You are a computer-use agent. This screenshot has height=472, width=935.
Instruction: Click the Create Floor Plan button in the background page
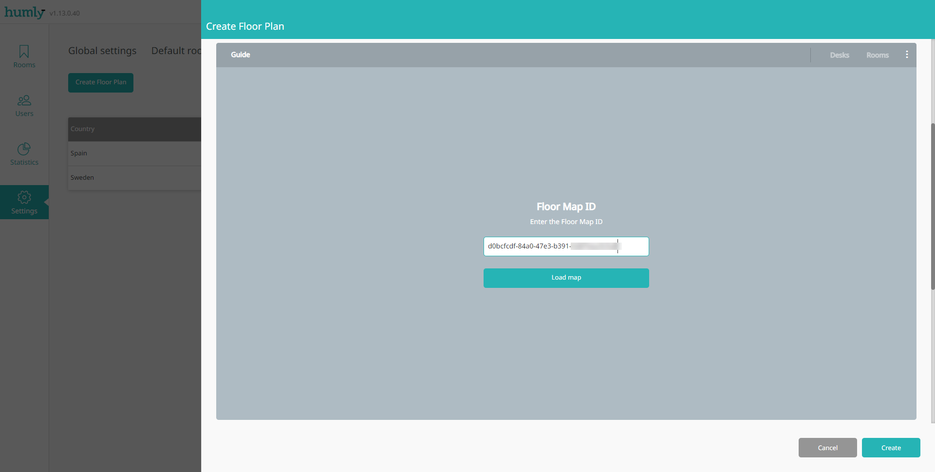tap(101, 82)
